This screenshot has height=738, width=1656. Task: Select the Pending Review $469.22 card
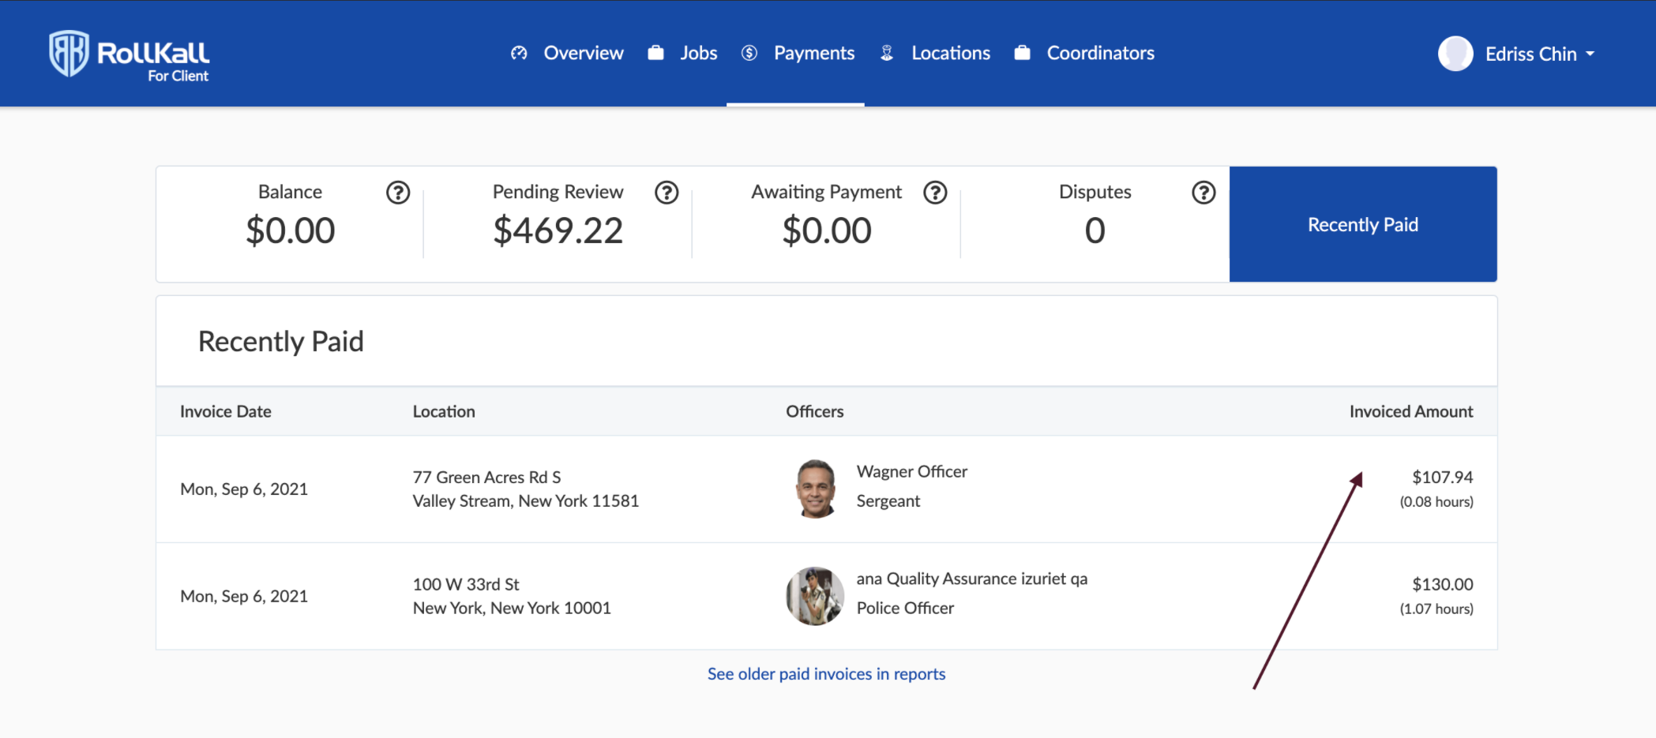pyautogui.click(x=558, y=224)
